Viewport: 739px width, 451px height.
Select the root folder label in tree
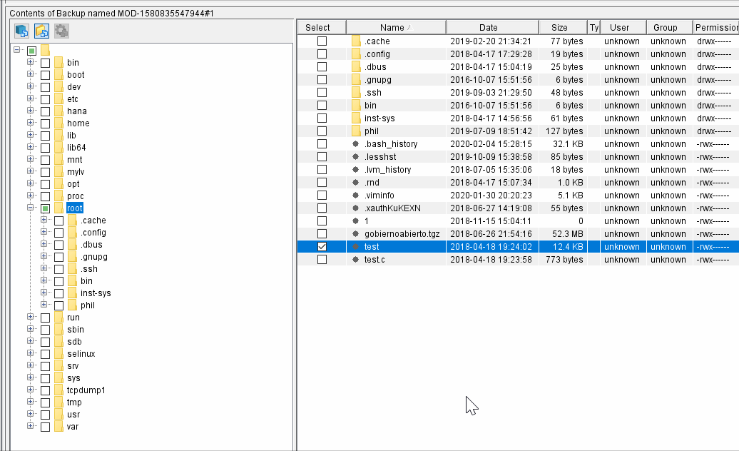(x=74, y=208)
